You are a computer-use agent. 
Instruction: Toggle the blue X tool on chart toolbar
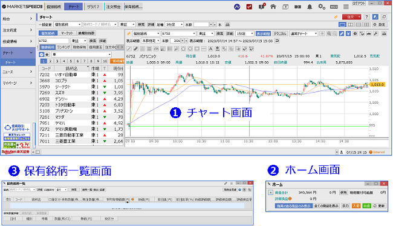(x=348, y=34)
